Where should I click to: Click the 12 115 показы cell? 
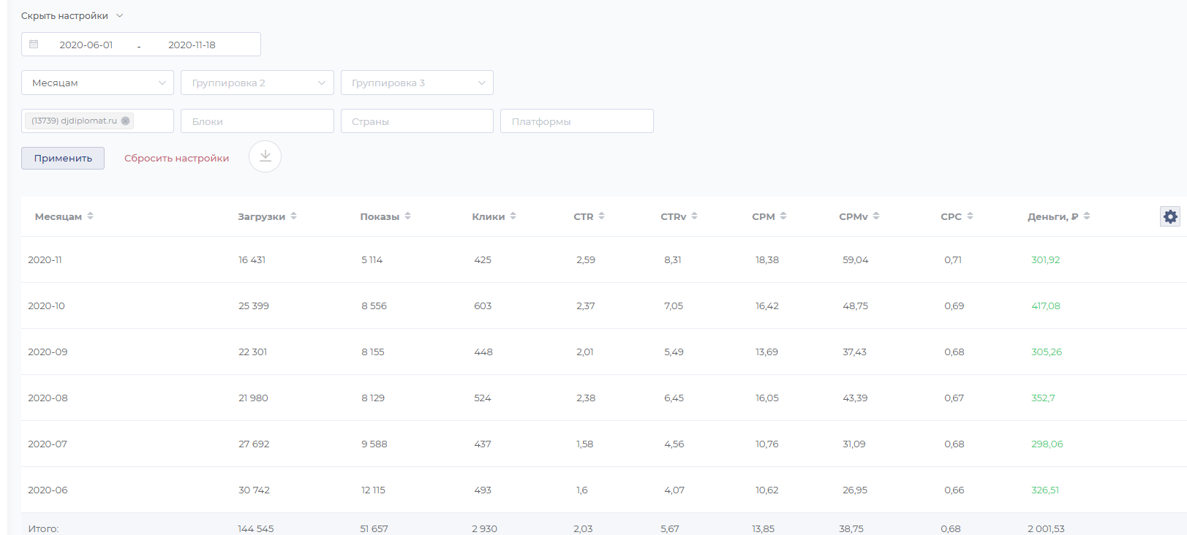pos(373,490)
